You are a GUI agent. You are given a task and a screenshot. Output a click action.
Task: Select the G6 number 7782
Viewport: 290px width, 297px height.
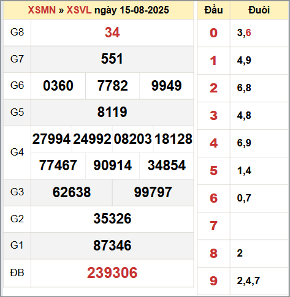(113, 86)
